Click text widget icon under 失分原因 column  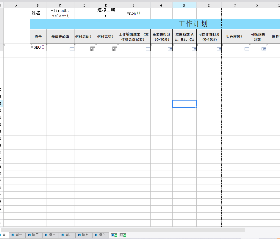tap(247, 49)
